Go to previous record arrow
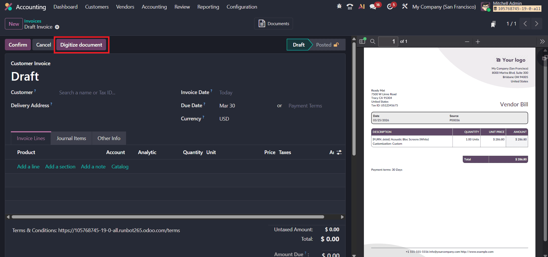Screen dimensions: 548x257 [x=525, y=24]
